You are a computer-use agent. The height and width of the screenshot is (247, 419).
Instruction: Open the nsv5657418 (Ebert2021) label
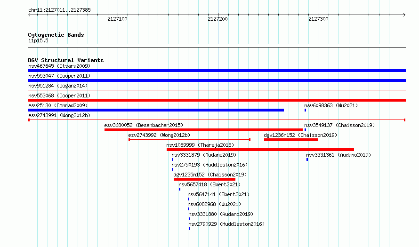coord(209,184)
